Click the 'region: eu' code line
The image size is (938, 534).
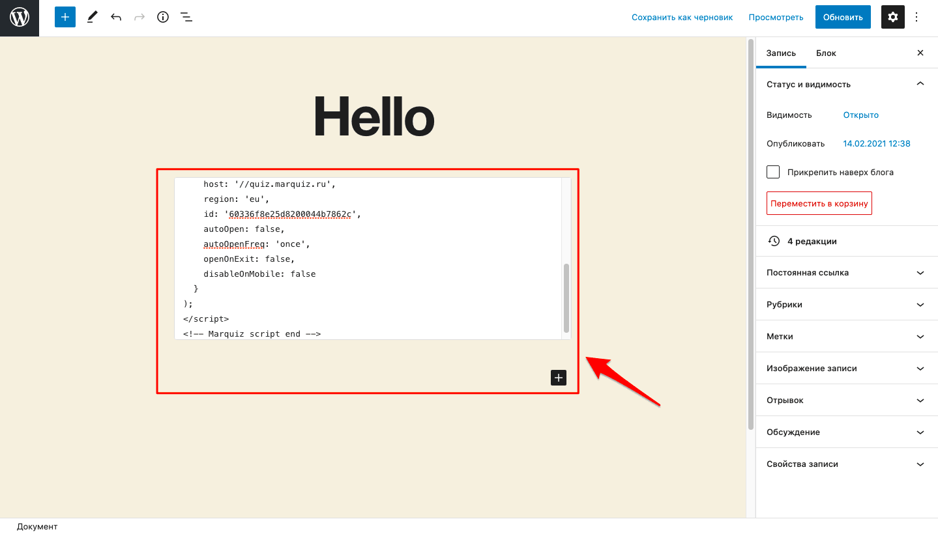coord(237,199)
